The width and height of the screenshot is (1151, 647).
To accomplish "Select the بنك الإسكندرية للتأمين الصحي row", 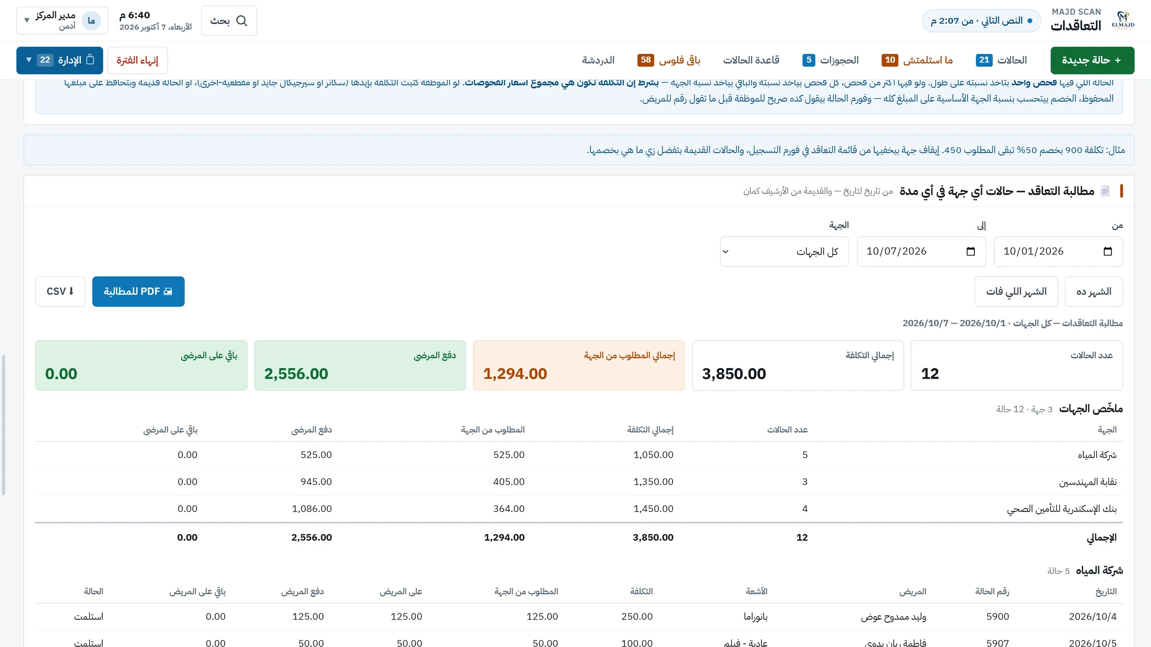I will point(579,509).
